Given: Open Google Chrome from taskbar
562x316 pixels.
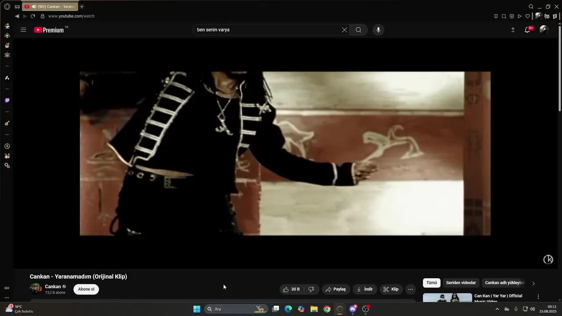Looking at the screenshot, I should coord(327,309).
